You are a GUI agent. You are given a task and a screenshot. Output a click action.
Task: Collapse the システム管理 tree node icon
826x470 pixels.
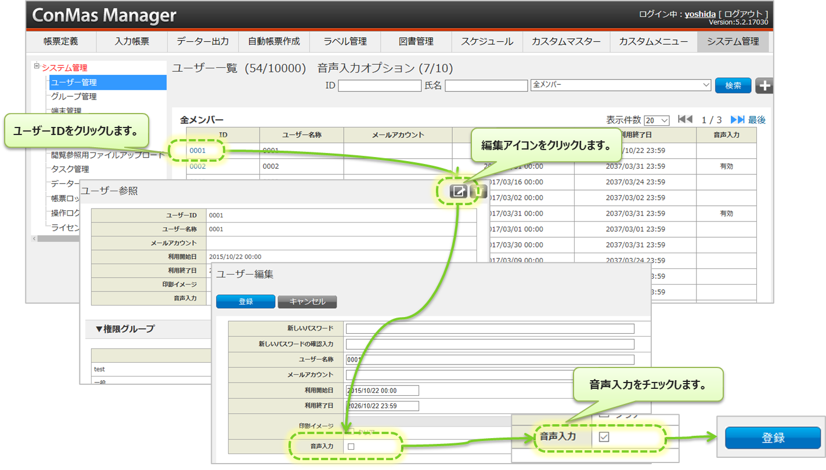[37, 67]
